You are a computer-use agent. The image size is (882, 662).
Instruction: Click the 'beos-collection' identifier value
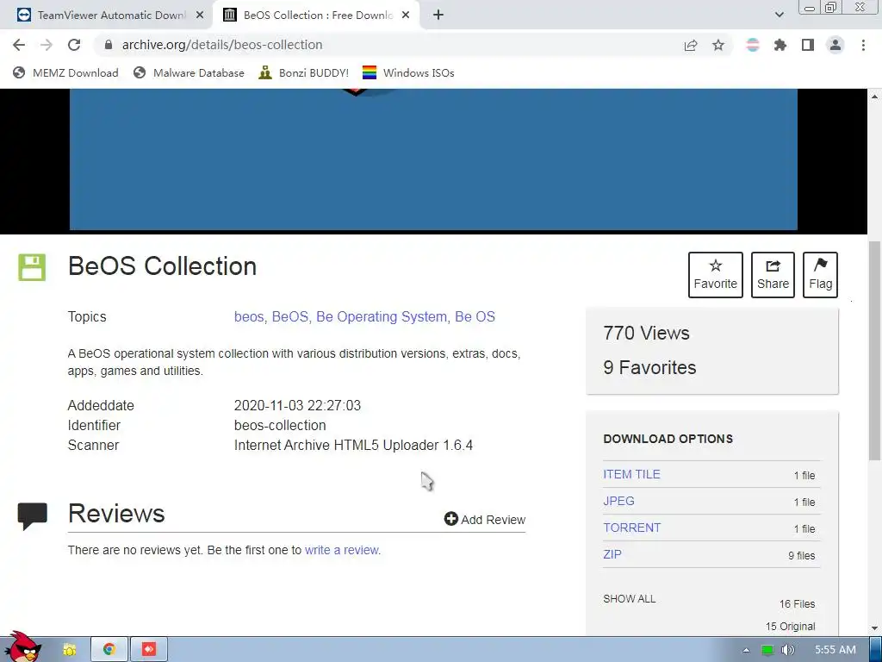tap(280, 425)
